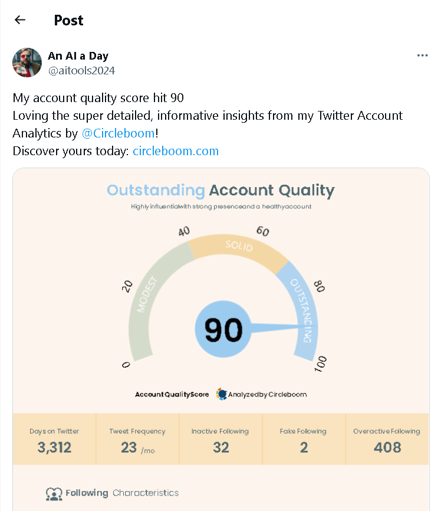Select the Days on Twitter stat tile
Viewport: 441px width, 511px height.
[54, 439]
